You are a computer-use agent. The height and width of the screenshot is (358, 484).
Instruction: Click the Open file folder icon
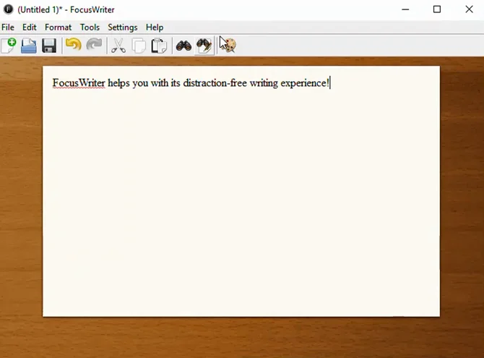pyautogui.click(x=29, y=46)
